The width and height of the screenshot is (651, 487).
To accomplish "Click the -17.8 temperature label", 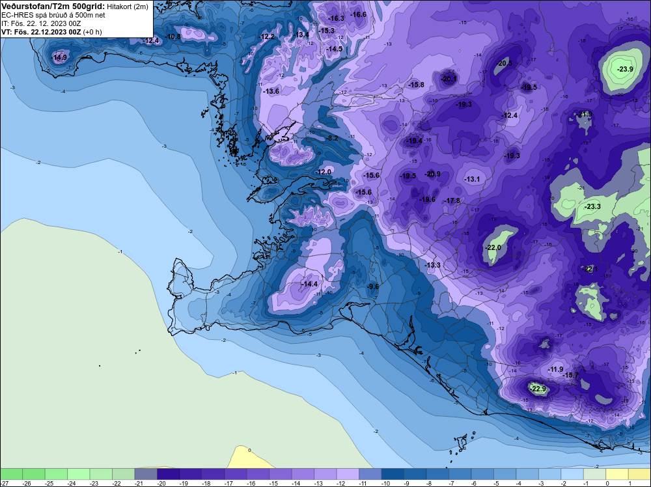I will click(x=452, y=201).
